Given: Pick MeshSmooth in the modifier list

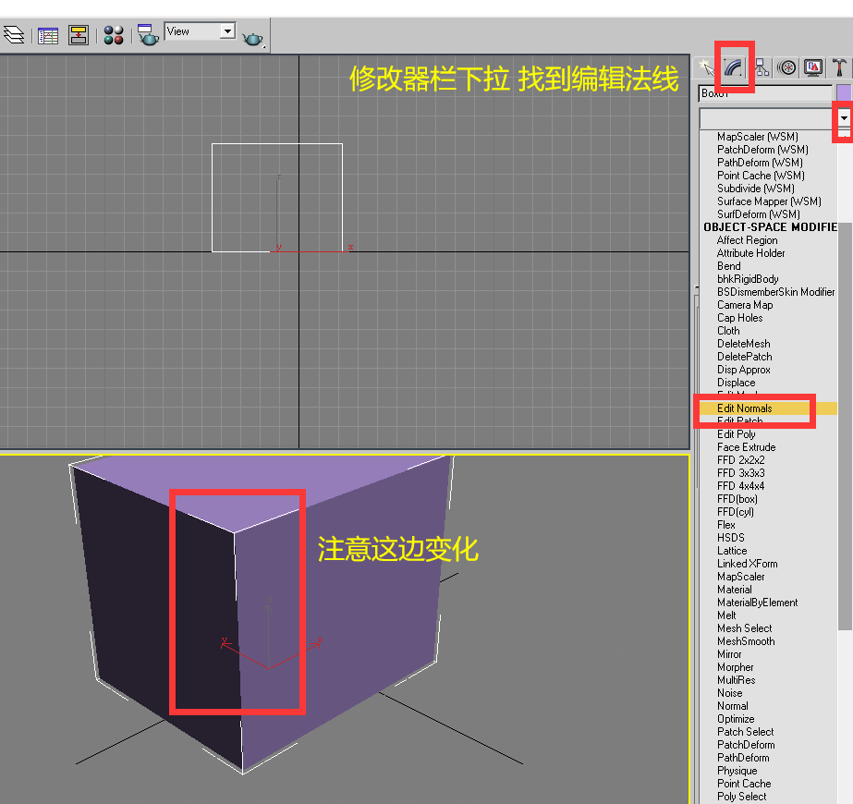Looking at the screenshot, I should tap(746, 641).
